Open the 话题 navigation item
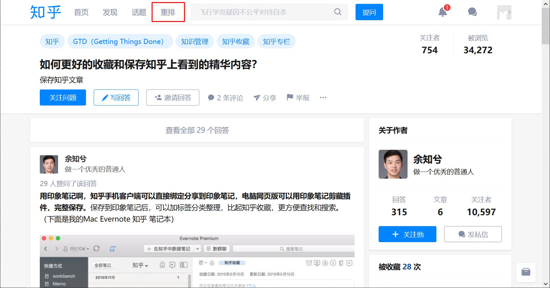550x288 pixels. point(139,12)
